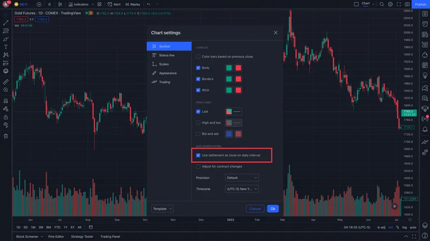Open the calendar icon in right sidebar
The width and height of the screenshot is (430, 241).
(425, 65)
